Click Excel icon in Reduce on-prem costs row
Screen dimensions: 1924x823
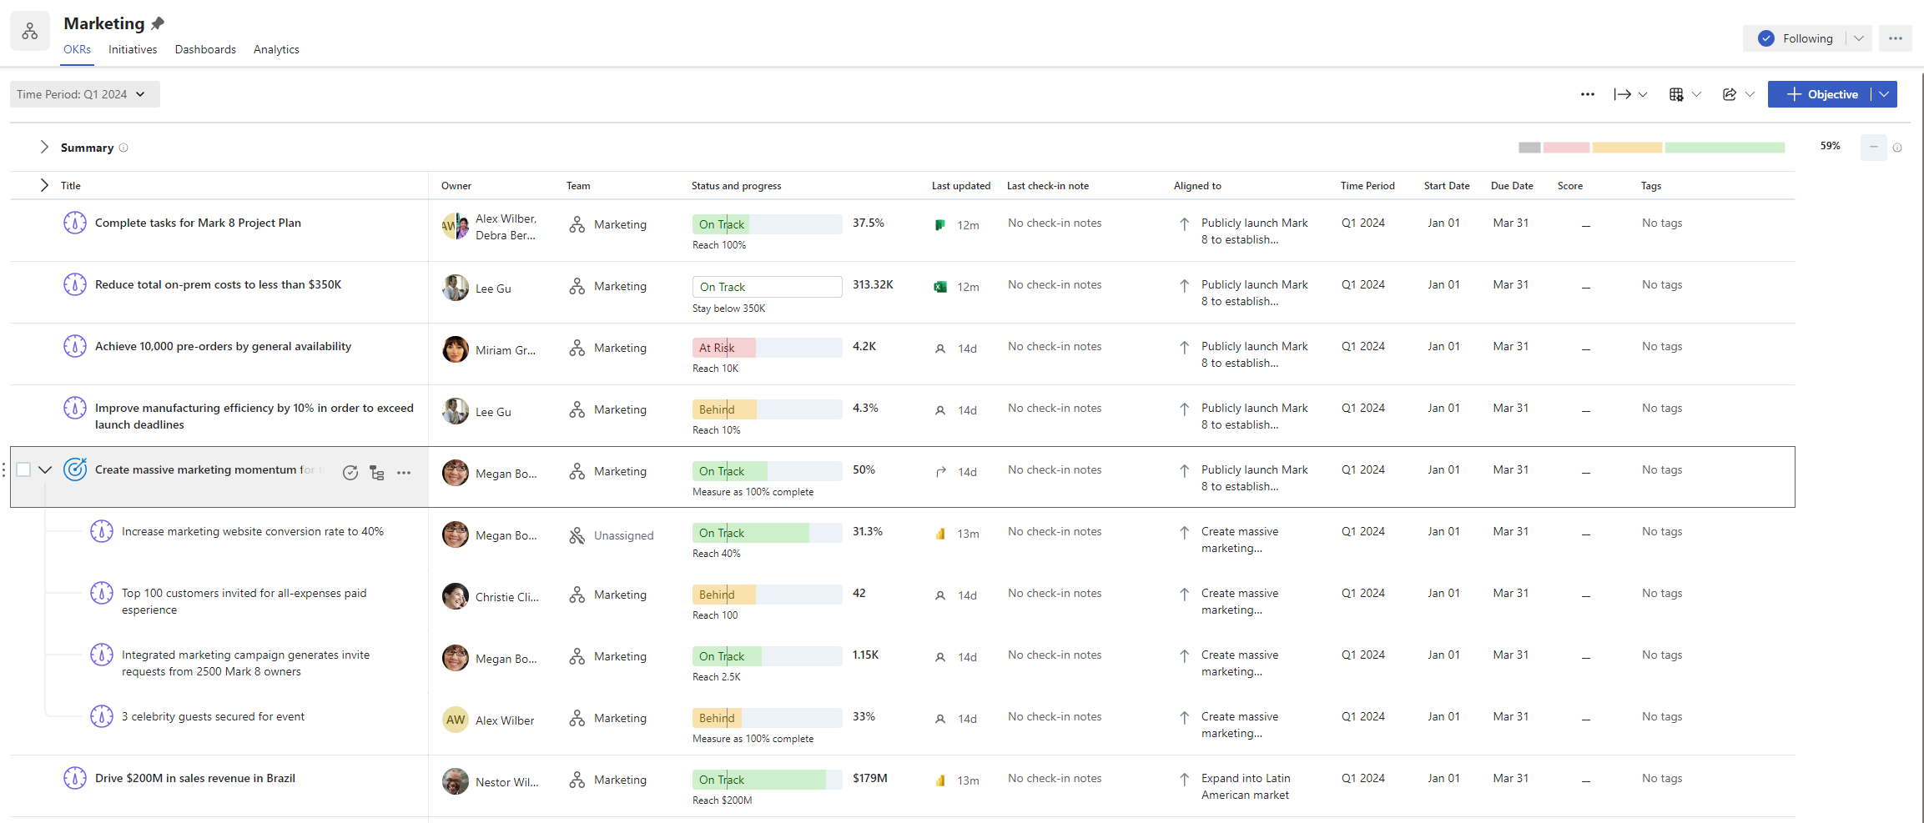[940, 287]
